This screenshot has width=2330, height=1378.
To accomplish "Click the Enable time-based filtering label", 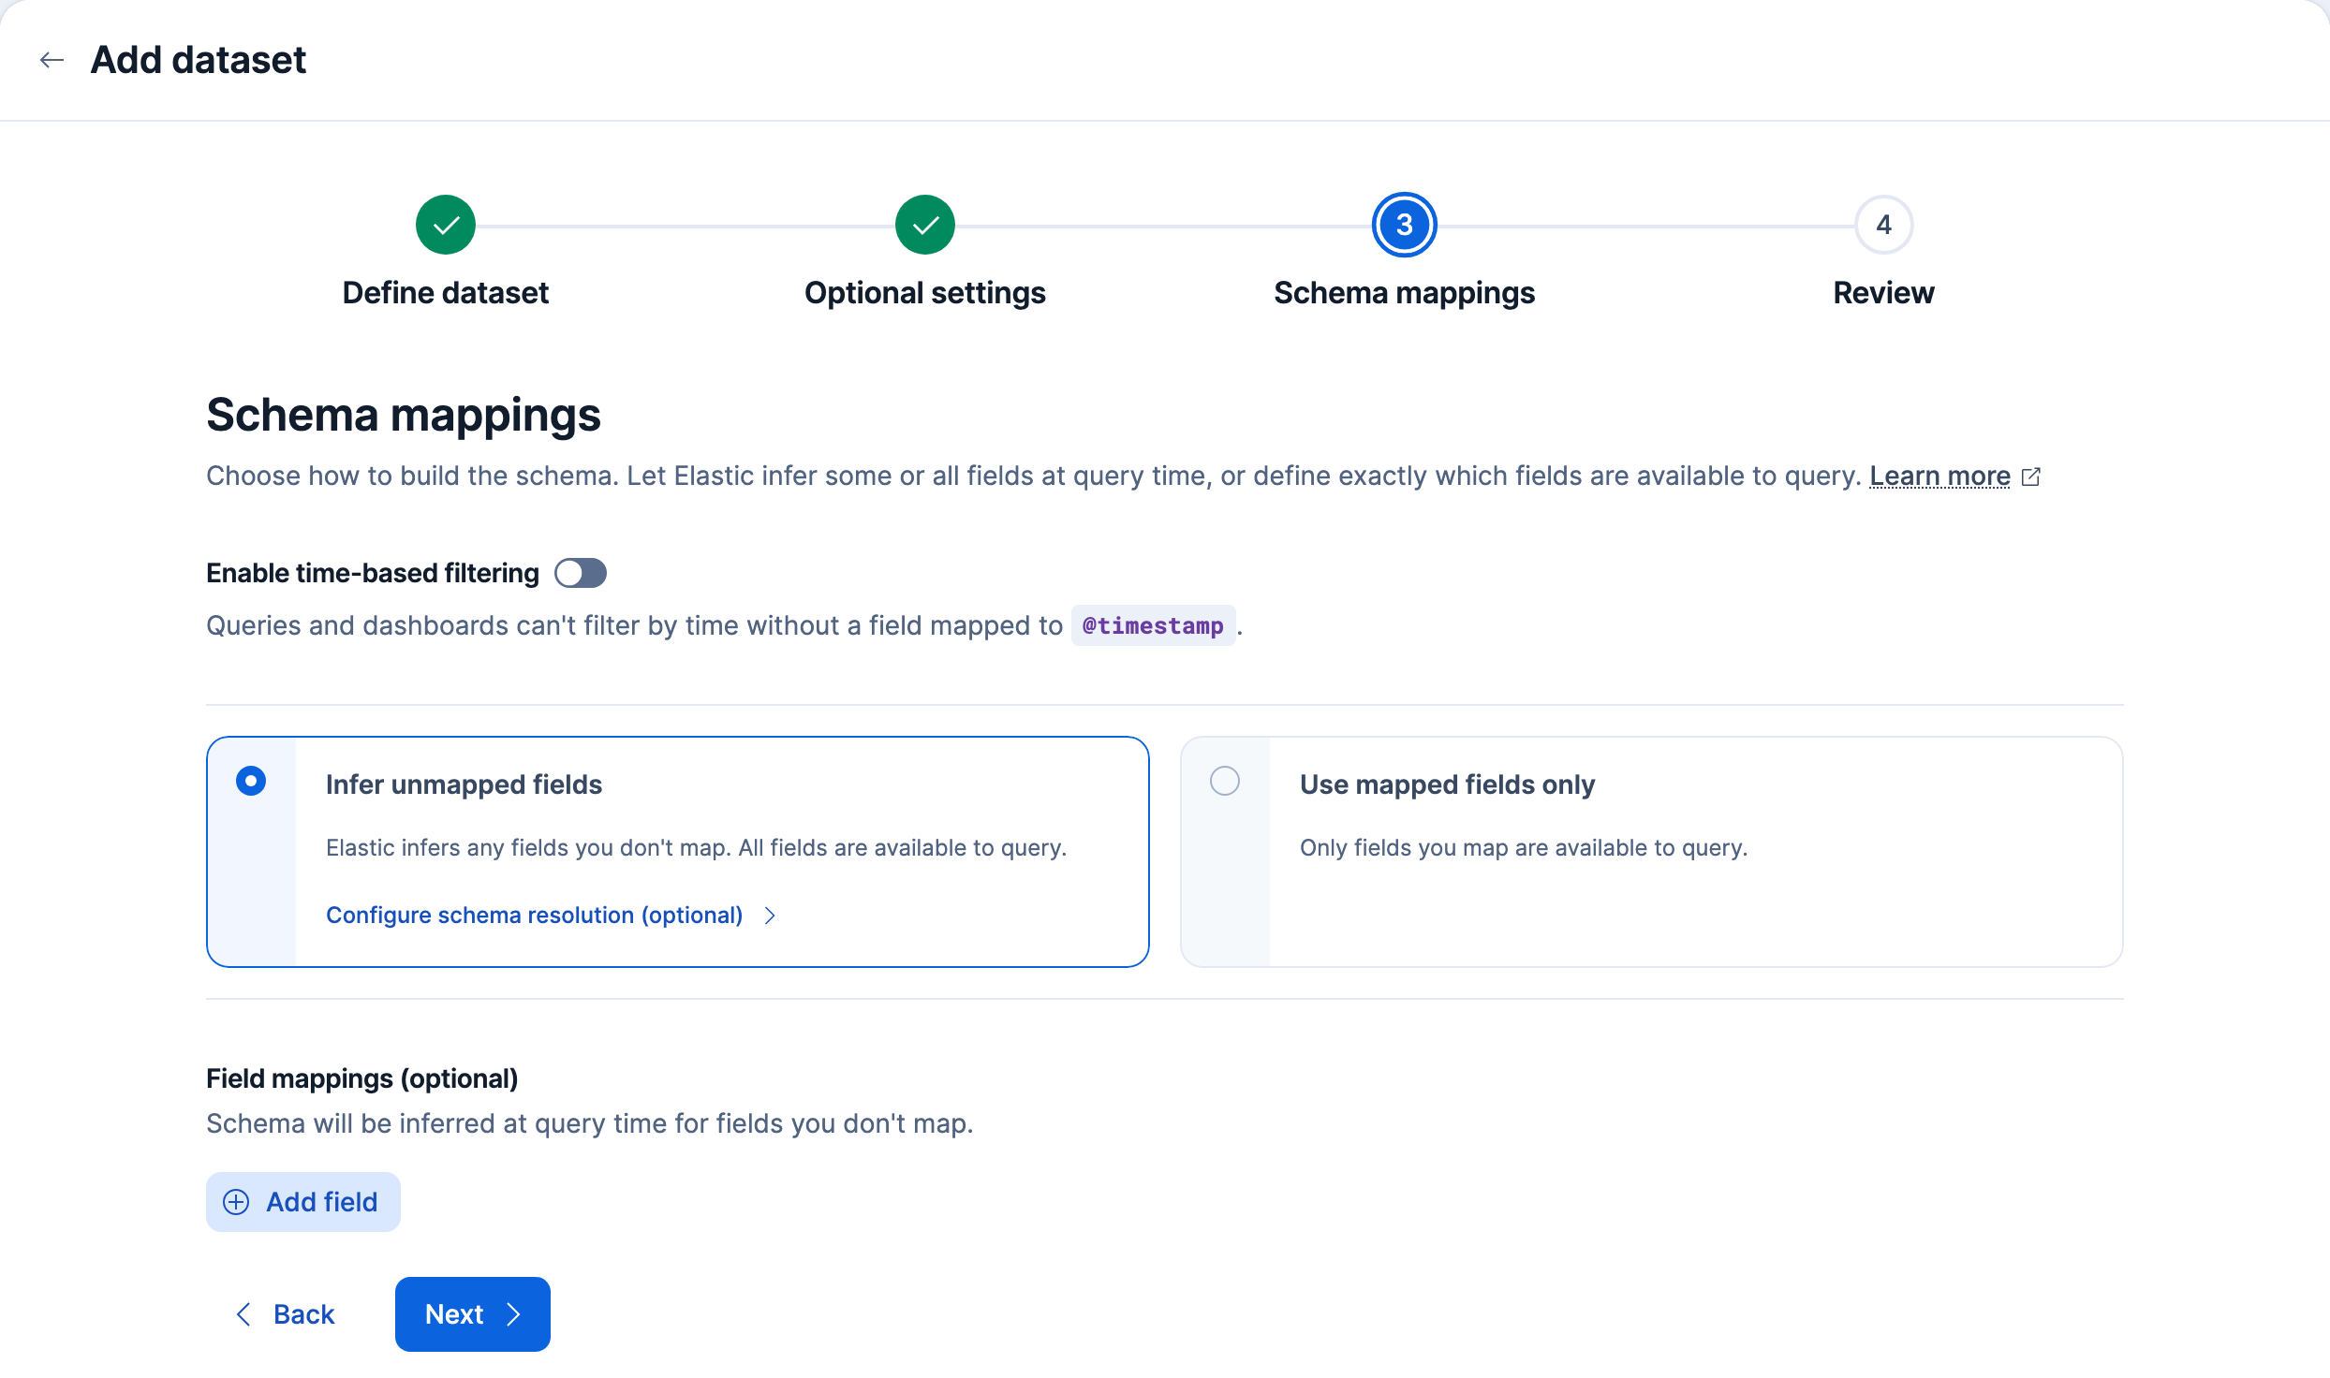I will 373,573.
